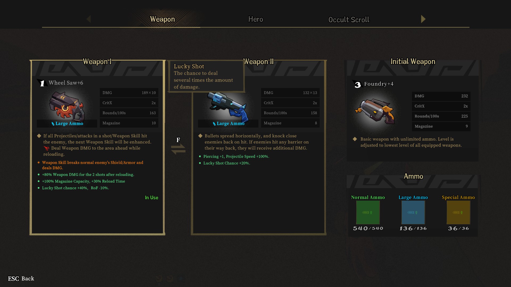Click the red reload skill icon
This screenshot has height=287, width=511.
tap(47, 148)
